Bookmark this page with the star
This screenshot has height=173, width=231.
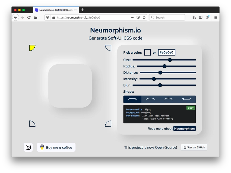point(144,18)
